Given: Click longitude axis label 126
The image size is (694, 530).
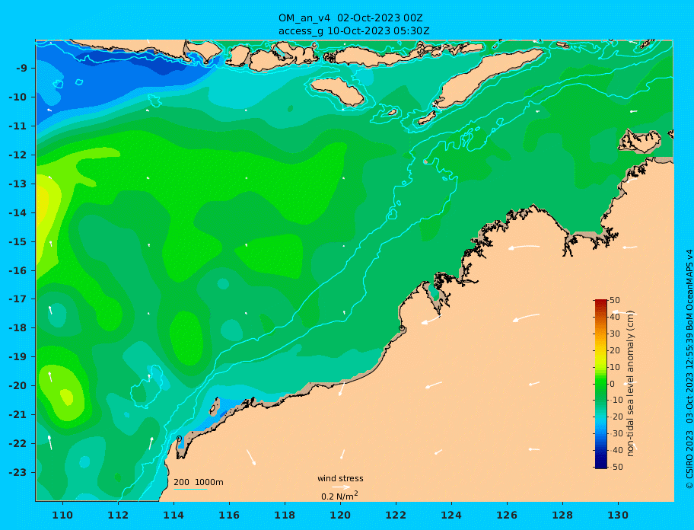Looking at the screenshot, I should coord(507,516).
